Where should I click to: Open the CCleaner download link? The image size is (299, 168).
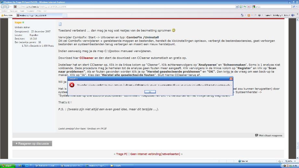[x=86, y=58]
